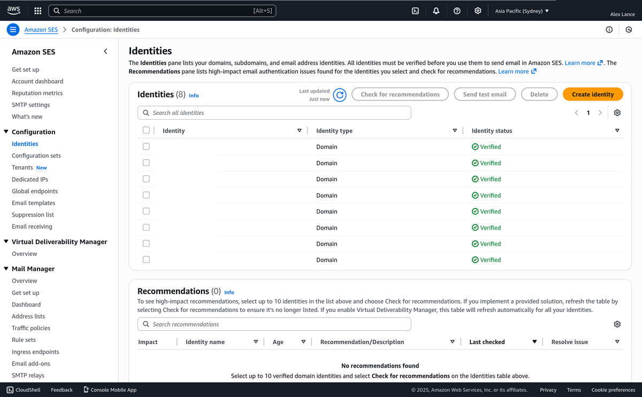Screen dimensions: 642x397
Task: Open the notifications bell
Action: click(436, 11)
